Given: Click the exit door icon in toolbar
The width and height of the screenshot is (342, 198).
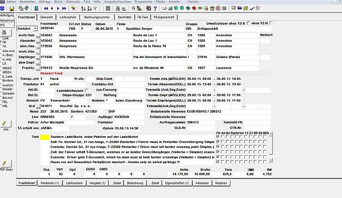Looking at the screenshot, I should click(36, 9).
